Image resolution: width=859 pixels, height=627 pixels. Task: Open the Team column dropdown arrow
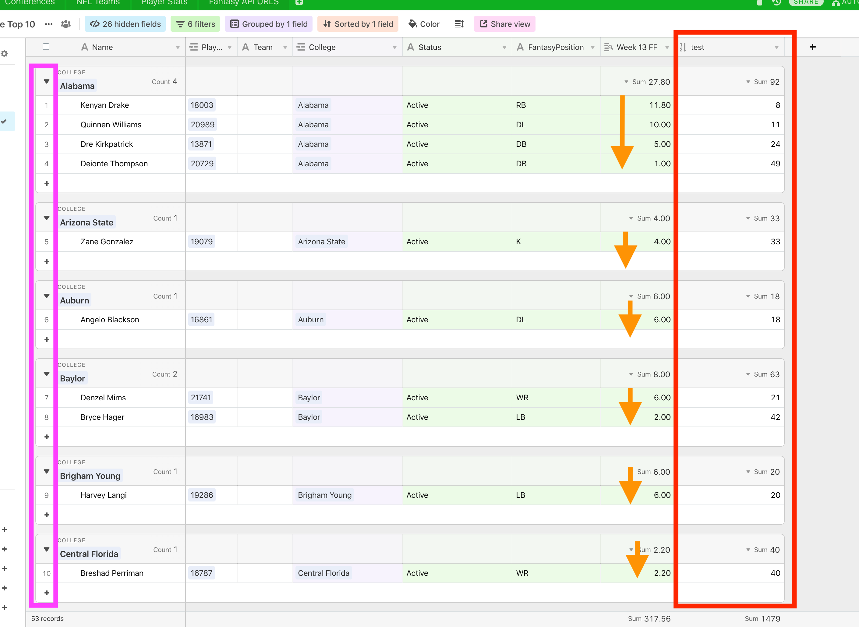[285, 48]
